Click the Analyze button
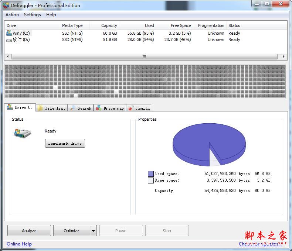The width and height of the screenshot is (292, 251). coord(29,231)
